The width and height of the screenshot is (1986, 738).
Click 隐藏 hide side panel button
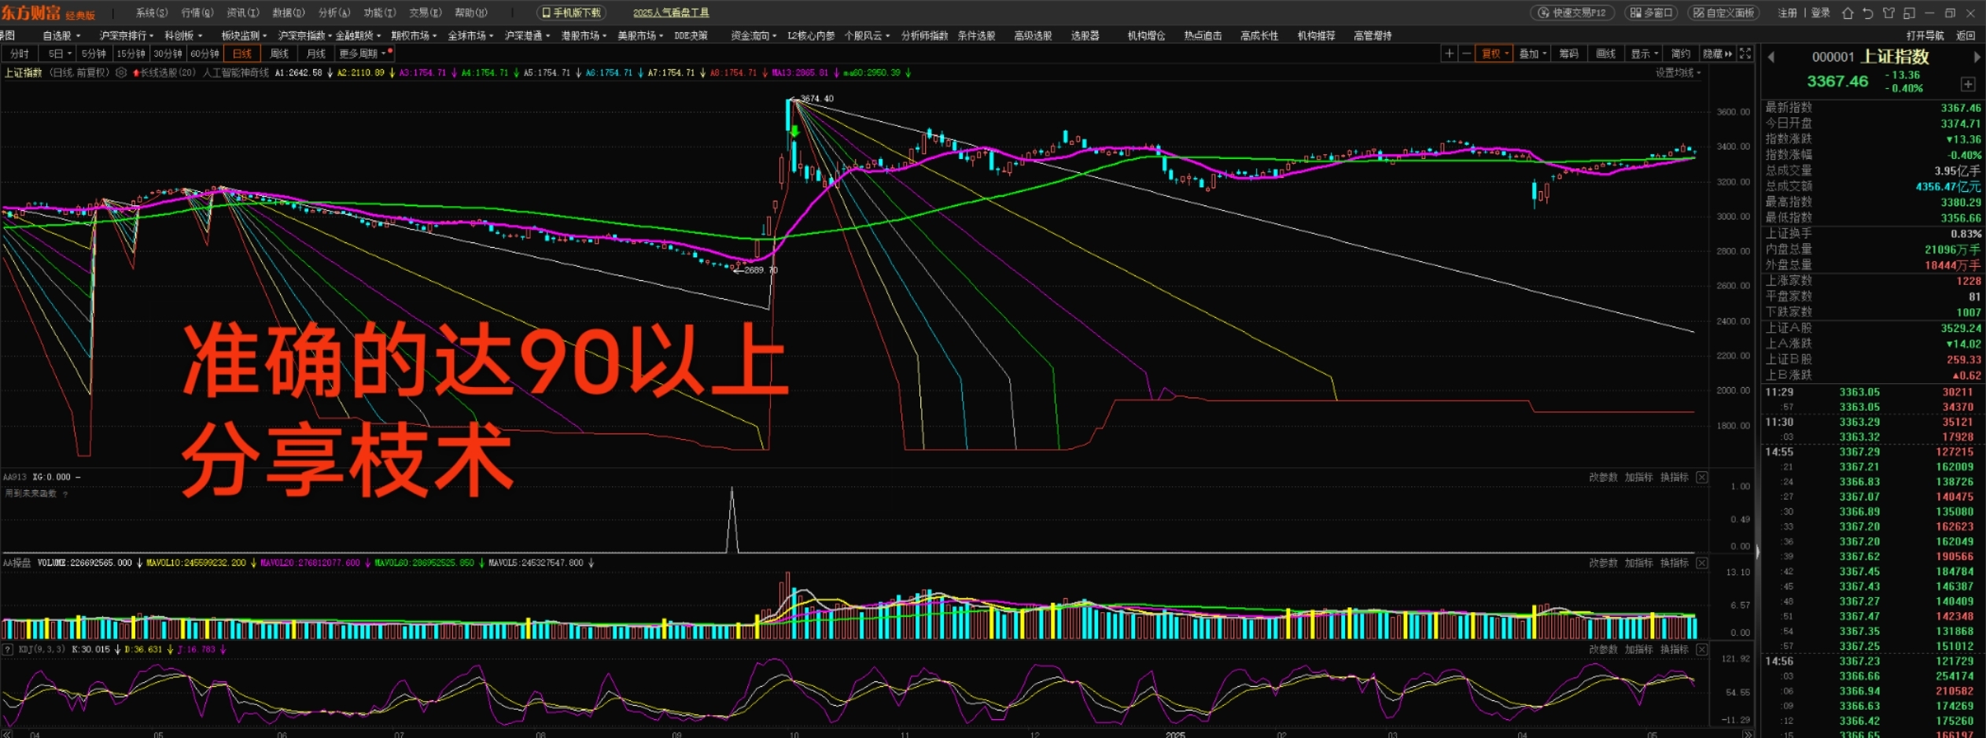tap(1717, 54)
